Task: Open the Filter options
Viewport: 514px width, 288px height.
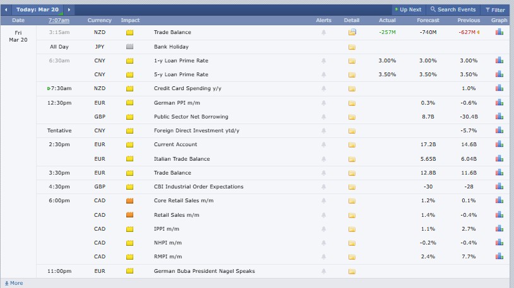Action: pyautogui.click(x=494, y=10)
